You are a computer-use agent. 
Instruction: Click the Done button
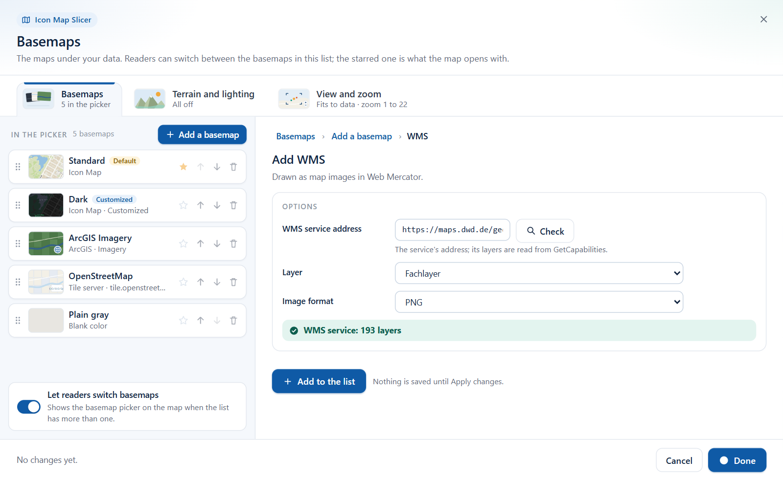(x=737, y=460)
